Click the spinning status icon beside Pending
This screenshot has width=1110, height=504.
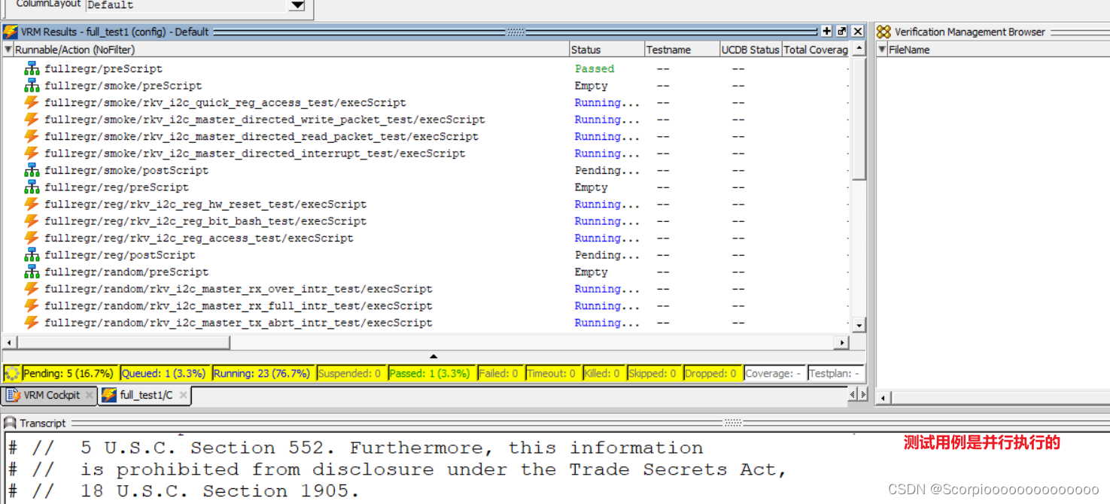point(12,373)
